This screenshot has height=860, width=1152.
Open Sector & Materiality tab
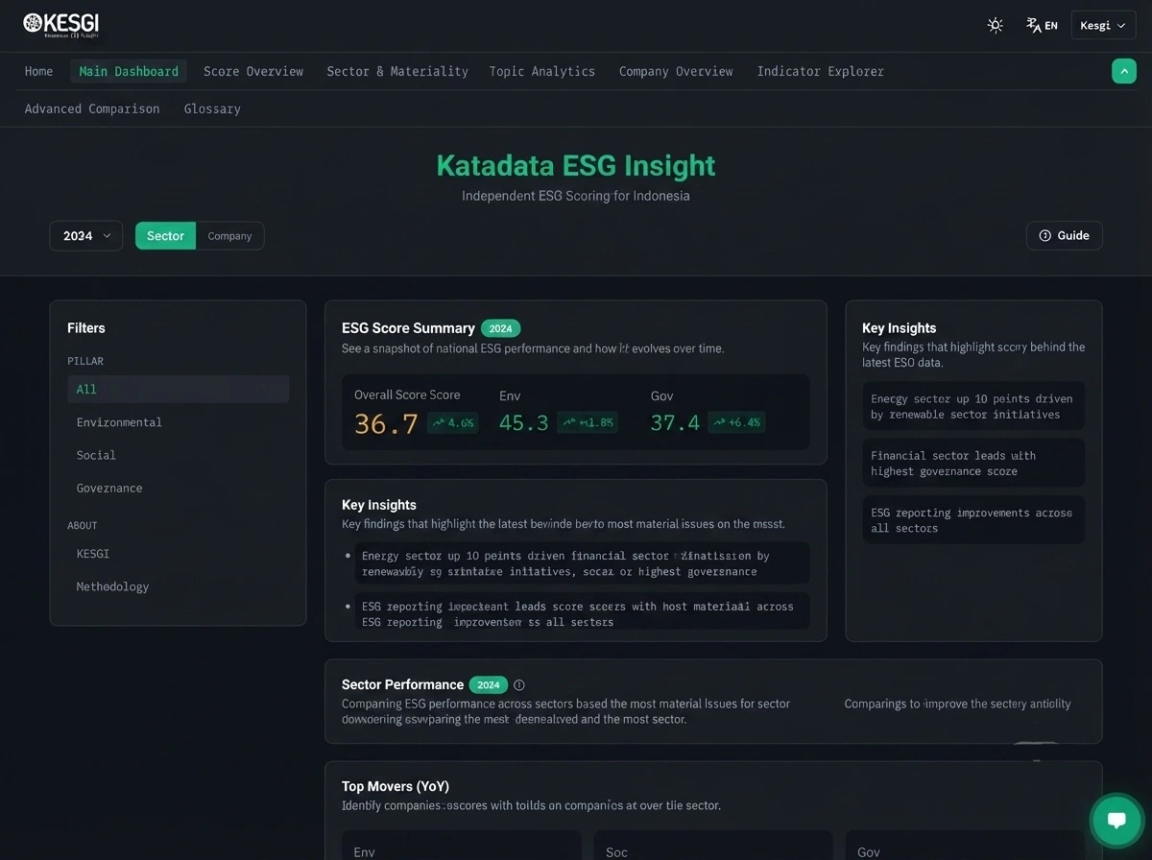tap(397, 71)
